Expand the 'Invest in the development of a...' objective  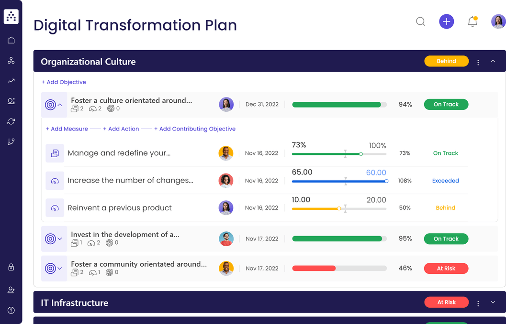tap(60, 238)
